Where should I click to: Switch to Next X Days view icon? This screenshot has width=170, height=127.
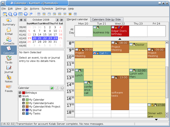[x=65, y=14]
